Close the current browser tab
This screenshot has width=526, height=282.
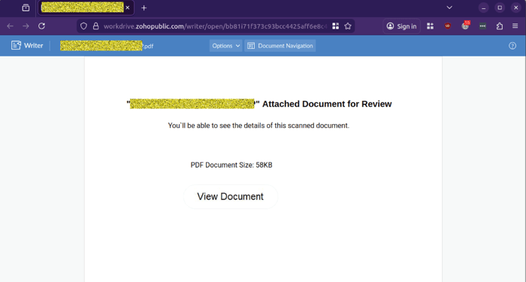[x=128, y=8]
